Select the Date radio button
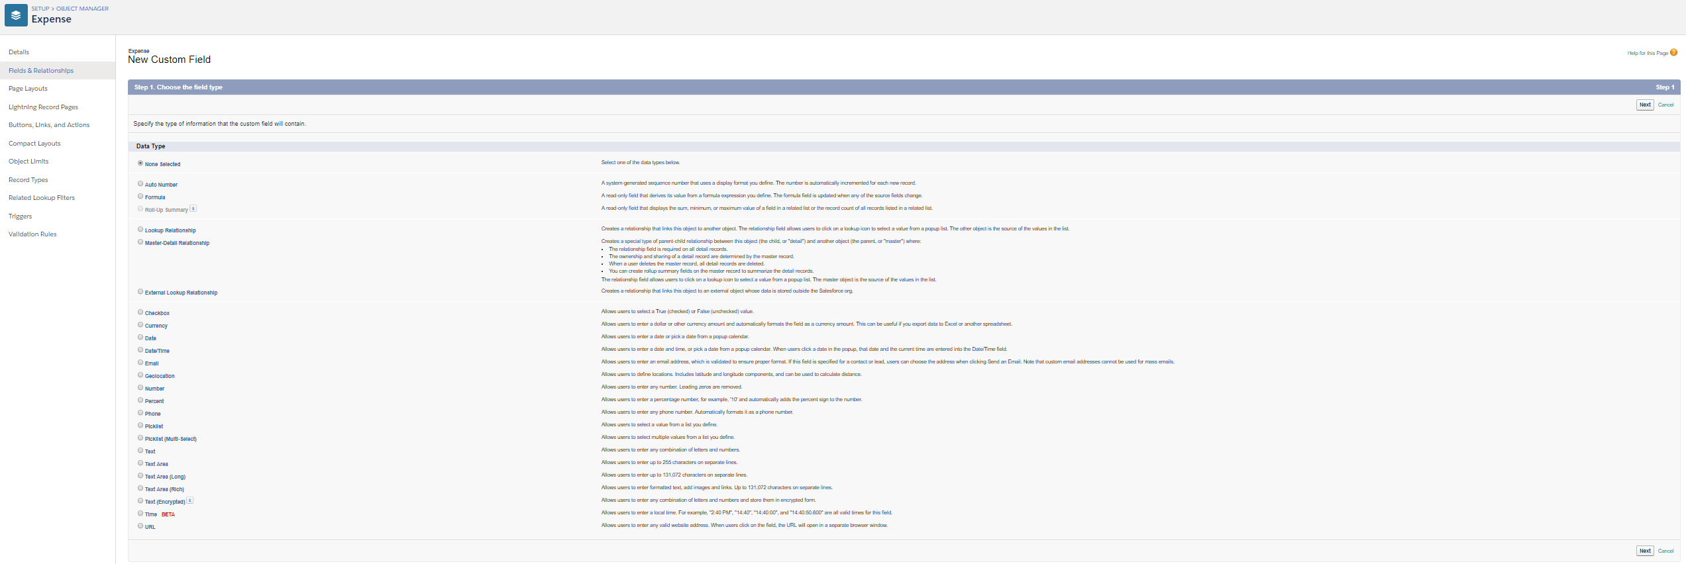Image resolution: width=1686 pixels, height=564 pixels. (x=140, y=338)
